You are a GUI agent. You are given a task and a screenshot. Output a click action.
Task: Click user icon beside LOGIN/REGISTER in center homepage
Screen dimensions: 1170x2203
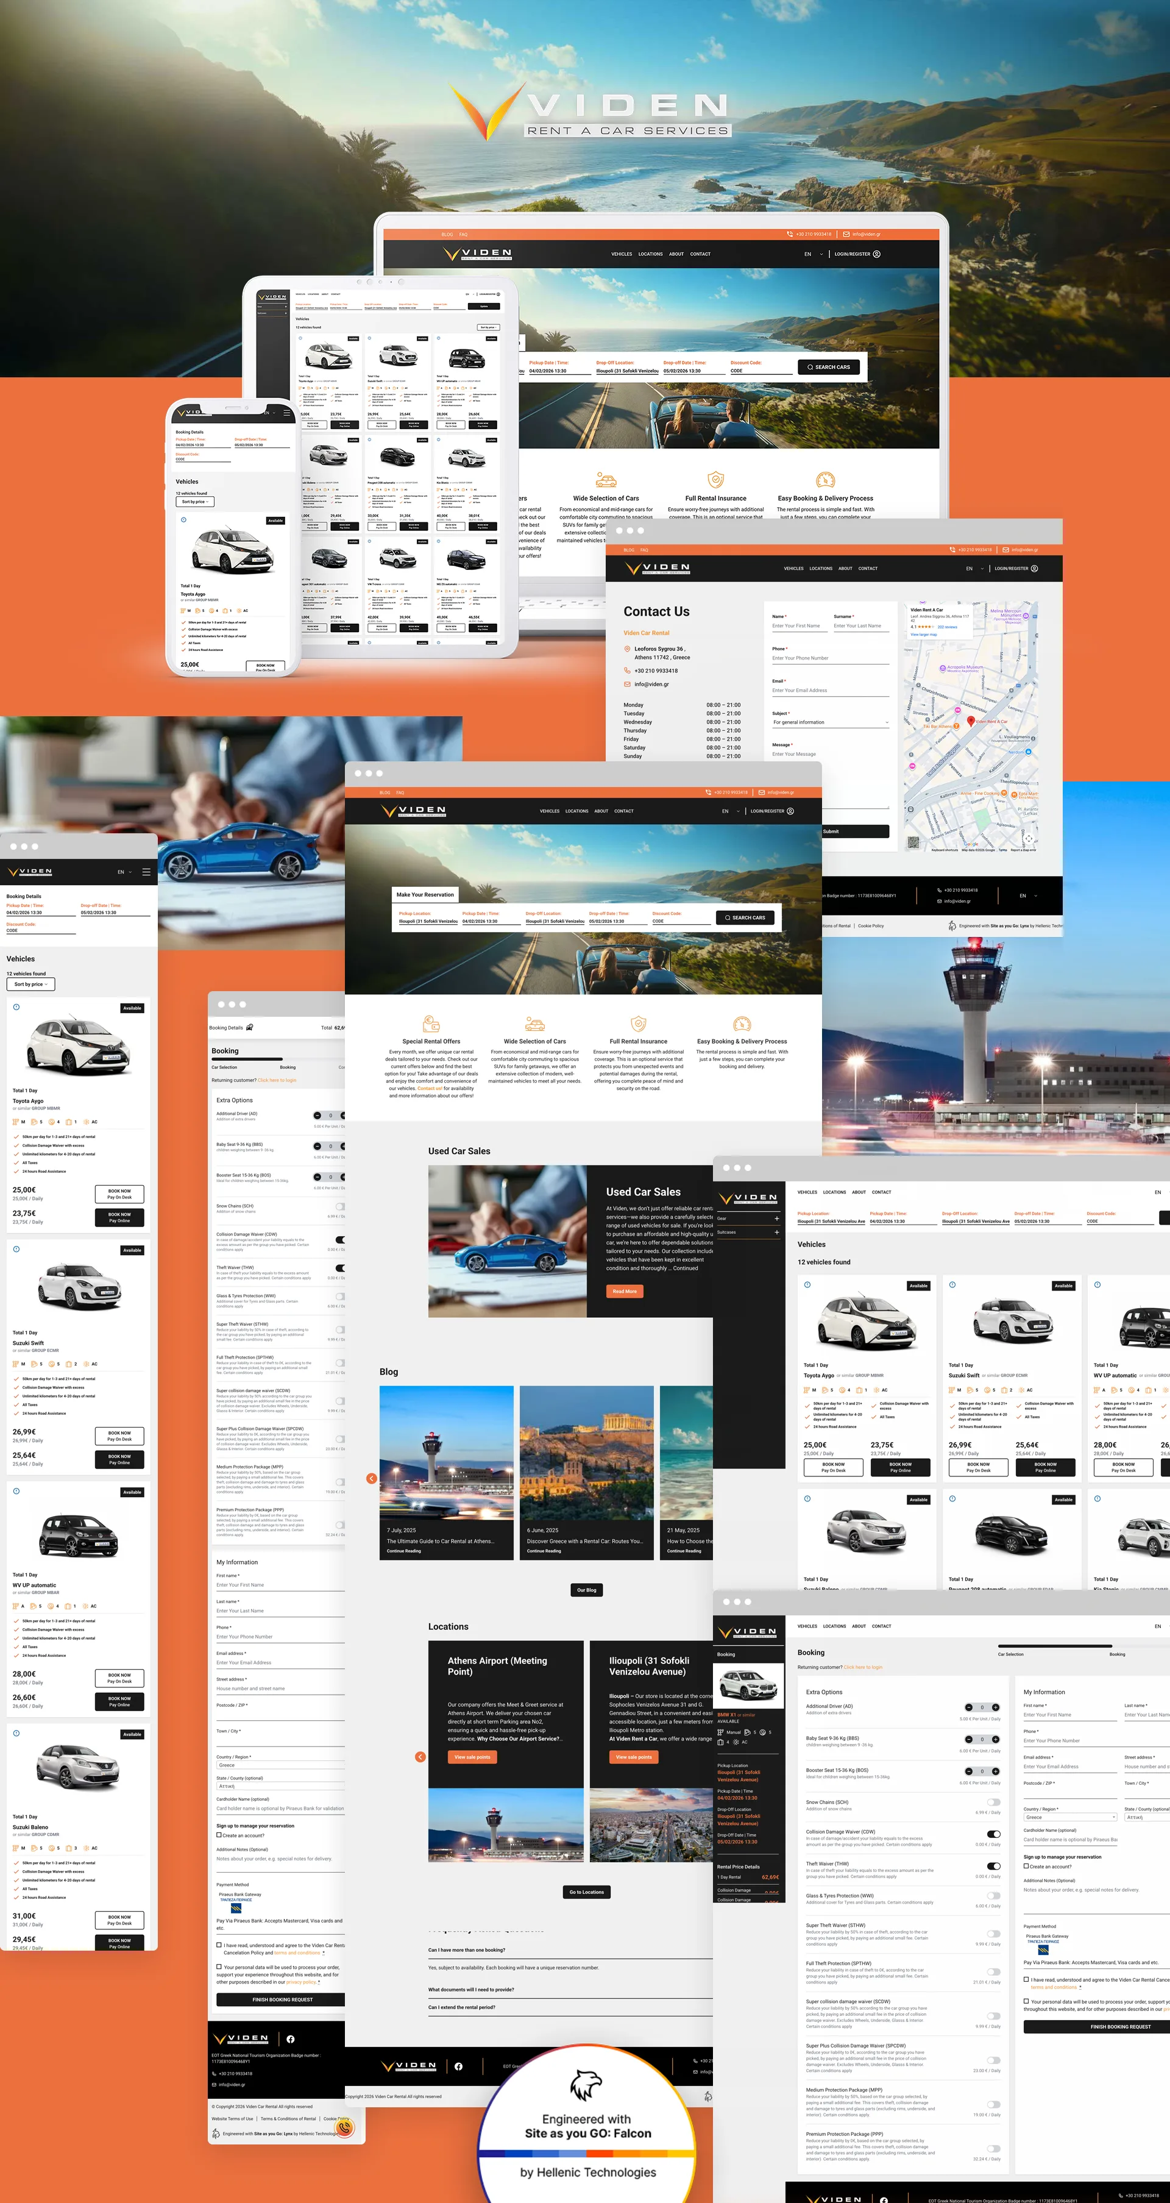coord(790,811)
